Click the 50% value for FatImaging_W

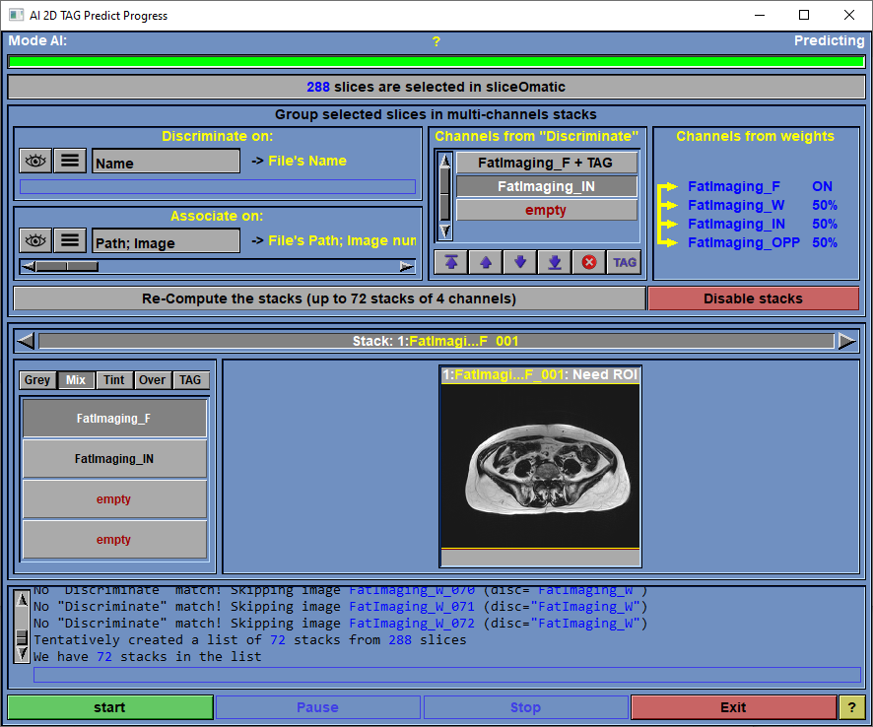pyautogui.click(x=825, y=206)
